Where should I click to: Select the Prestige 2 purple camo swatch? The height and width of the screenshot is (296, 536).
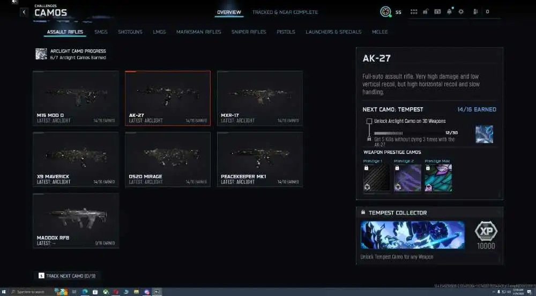407,177
